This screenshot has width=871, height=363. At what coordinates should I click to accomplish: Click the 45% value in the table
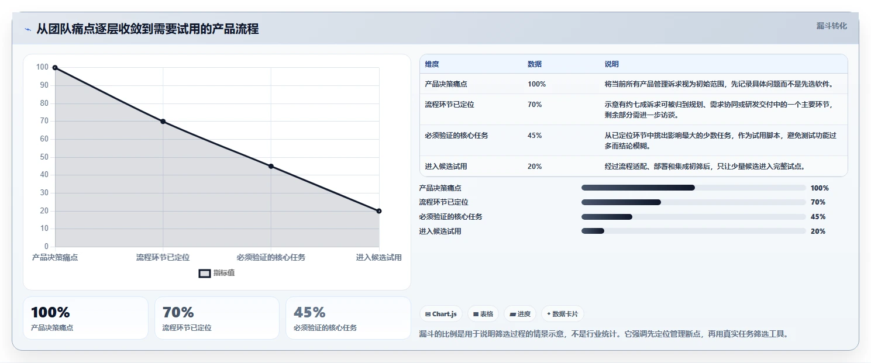tap(535, 136)
